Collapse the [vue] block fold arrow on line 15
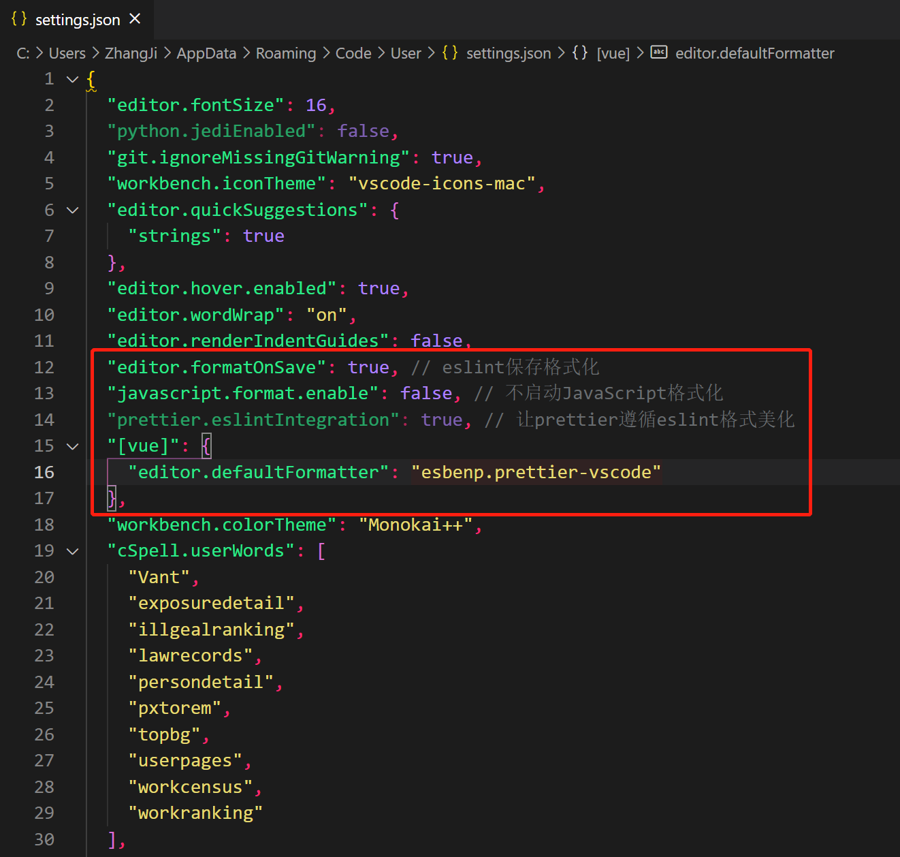900x857 pixels. tap(73, 446)
